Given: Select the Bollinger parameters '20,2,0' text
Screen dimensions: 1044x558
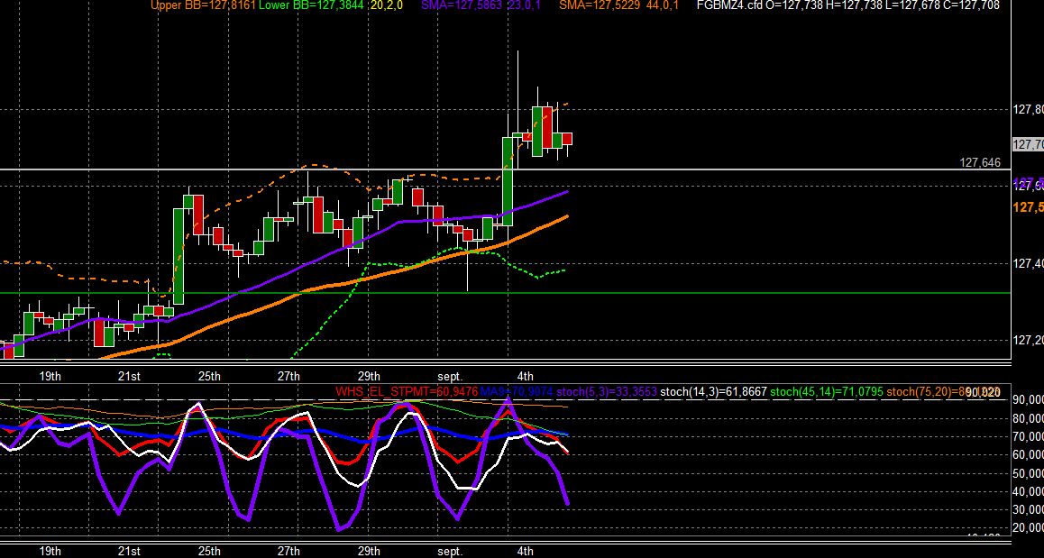Looking at the screenshot, I should click(x=387, y=5).
